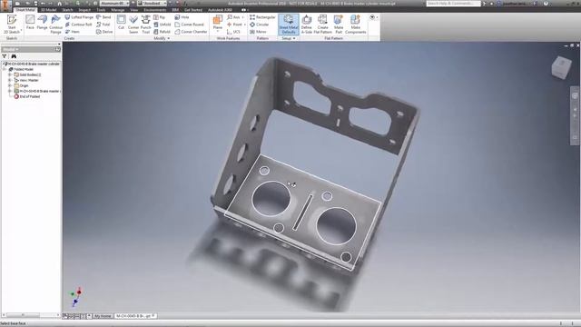Select the Unfold tool
This screenshot has width=581, height=327.
click(162, 25)
